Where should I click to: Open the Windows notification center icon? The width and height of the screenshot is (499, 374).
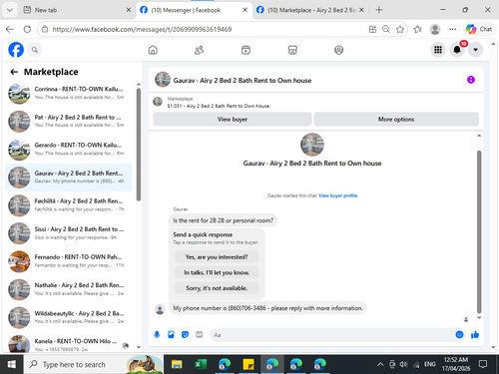[483, 364]
